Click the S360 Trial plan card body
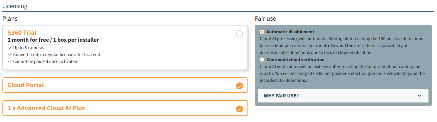The image size is (437, 122). click(125, 47)
